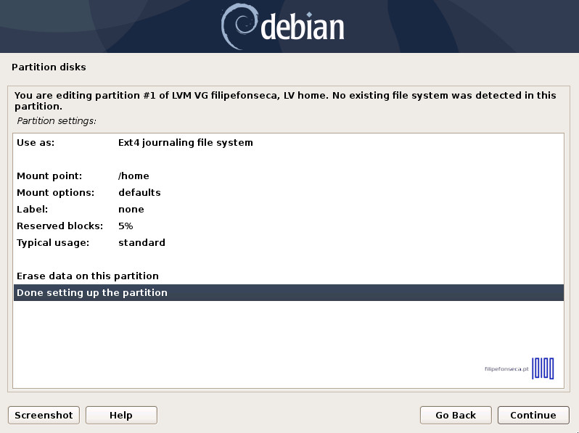Click the Partition settings label

point(57,120)
